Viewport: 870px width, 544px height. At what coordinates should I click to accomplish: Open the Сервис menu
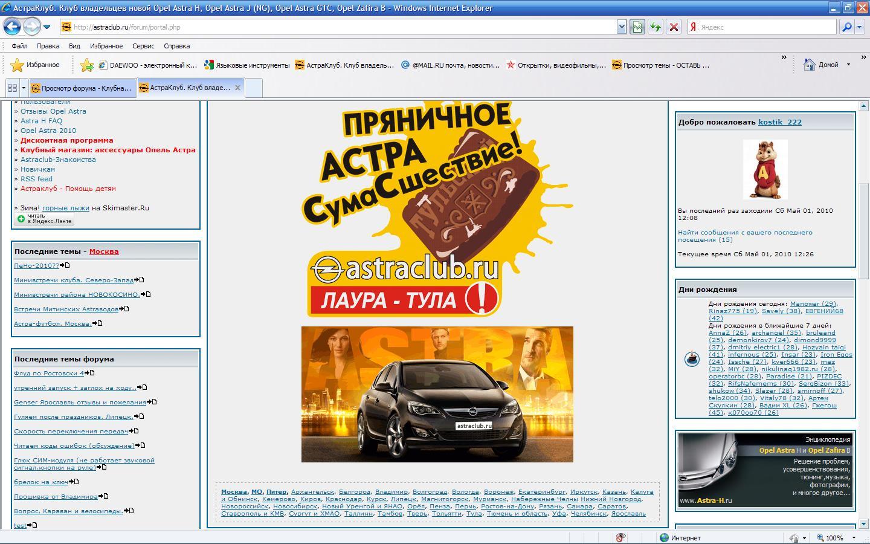143,46
